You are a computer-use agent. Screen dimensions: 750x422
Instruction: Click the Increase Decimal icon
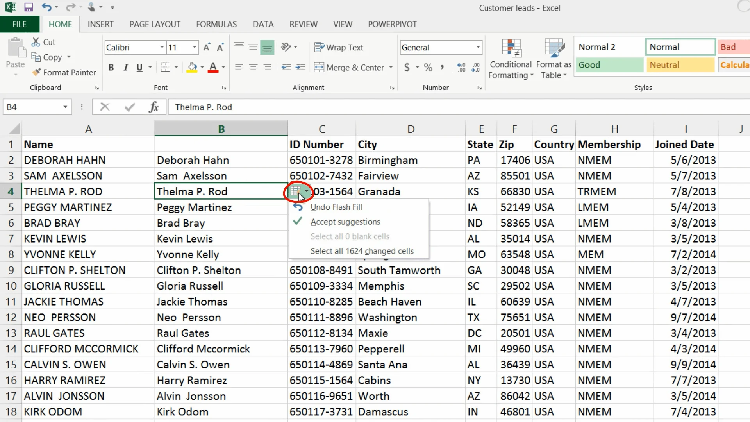tap(461, 67)
